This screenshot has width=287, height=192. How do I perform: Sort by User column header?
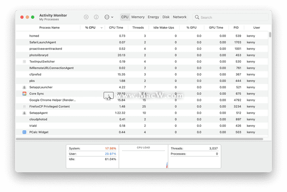click(x=256, y=28)
